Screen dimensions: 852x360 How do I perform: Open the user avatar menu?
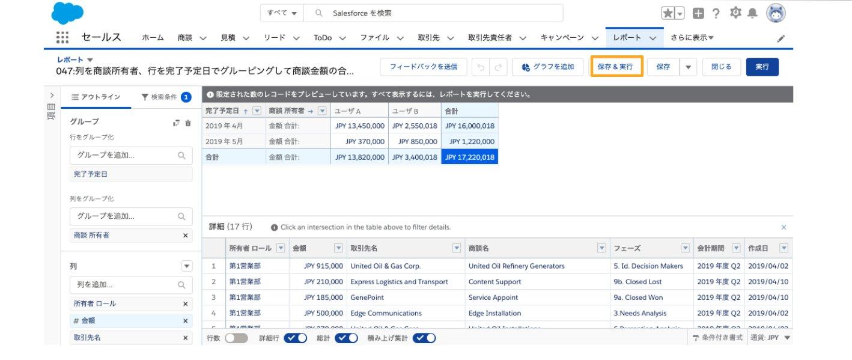pos(776,13)
